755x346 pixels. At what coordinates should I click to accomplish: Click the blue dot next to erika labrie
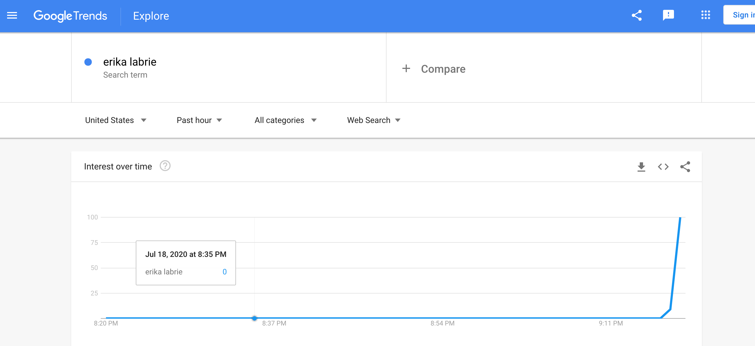pos(88,62)
